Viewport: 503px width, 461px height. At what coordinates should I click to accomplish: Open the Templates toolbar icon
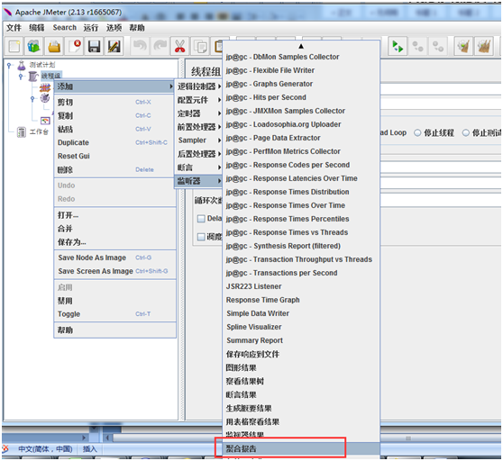[x=33, y=47]
